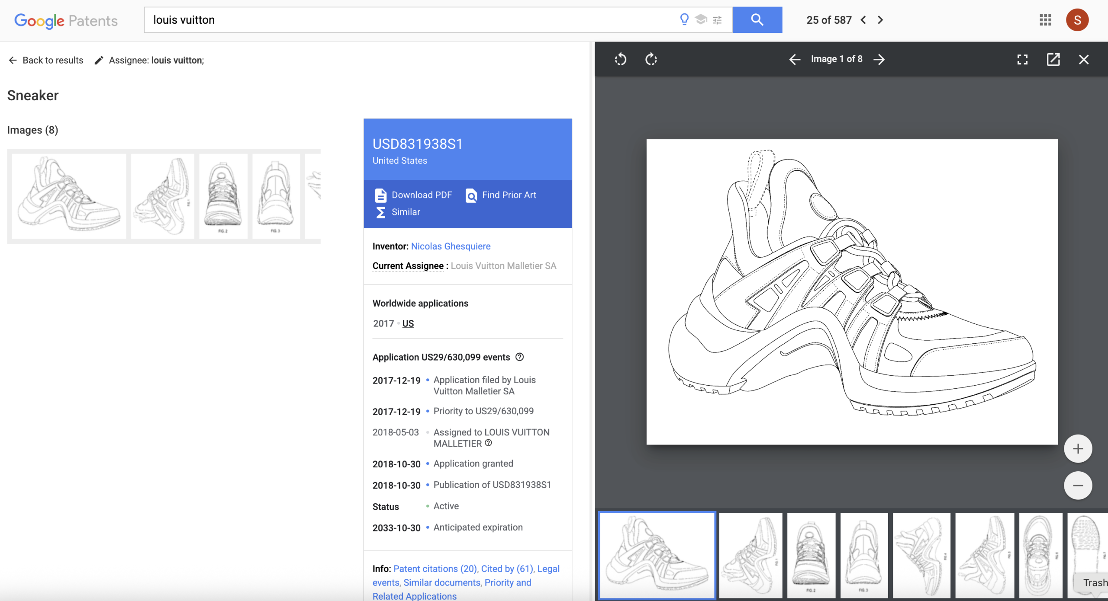Open Cited by (61) link

507,569
